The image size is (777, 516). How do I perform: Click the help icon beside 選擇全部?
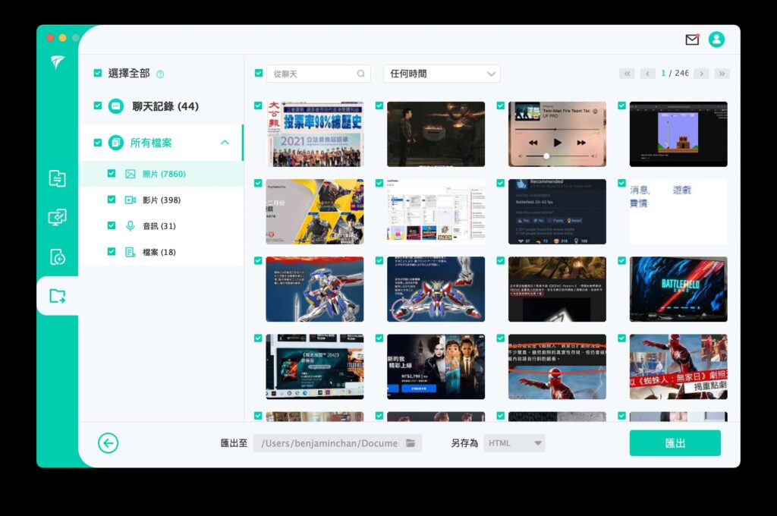(x=160, y=74)
